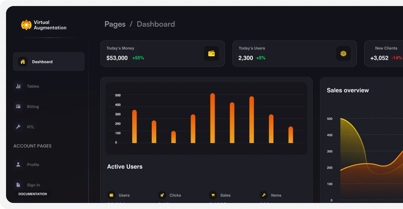Open Profile under Account Pages

click(x=33, y=165)
